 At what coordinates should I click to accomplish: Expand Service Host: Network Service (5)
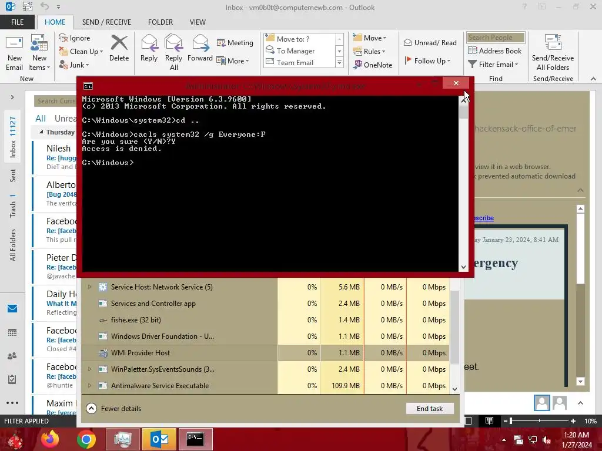[x=89, y=287]
